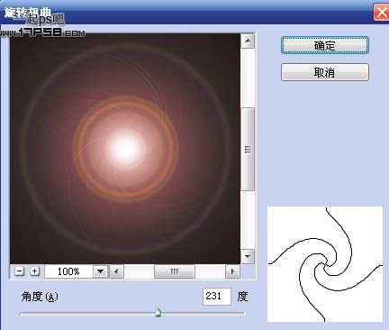Click the twirl filter preview image
Screen dimensions: 389x330
[125, 149]
